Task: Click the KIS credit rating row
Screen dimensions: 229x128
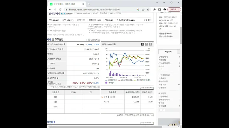Action: [73, 97]
